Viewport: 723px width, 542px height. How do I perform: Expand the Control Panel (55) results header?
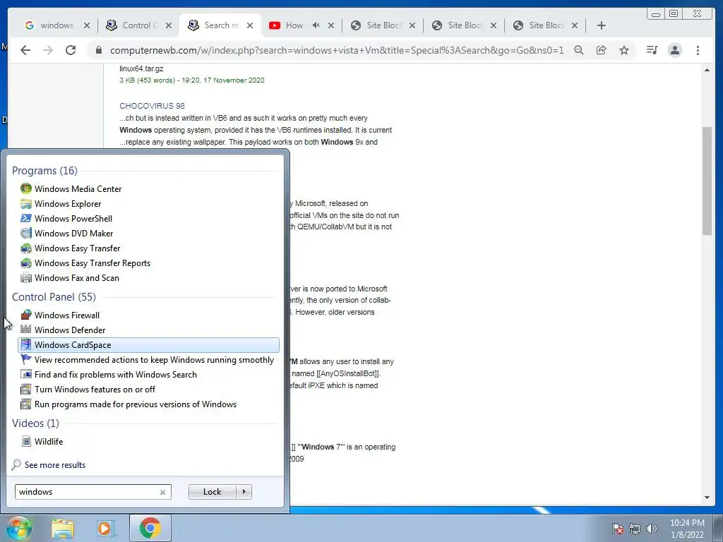54,297
